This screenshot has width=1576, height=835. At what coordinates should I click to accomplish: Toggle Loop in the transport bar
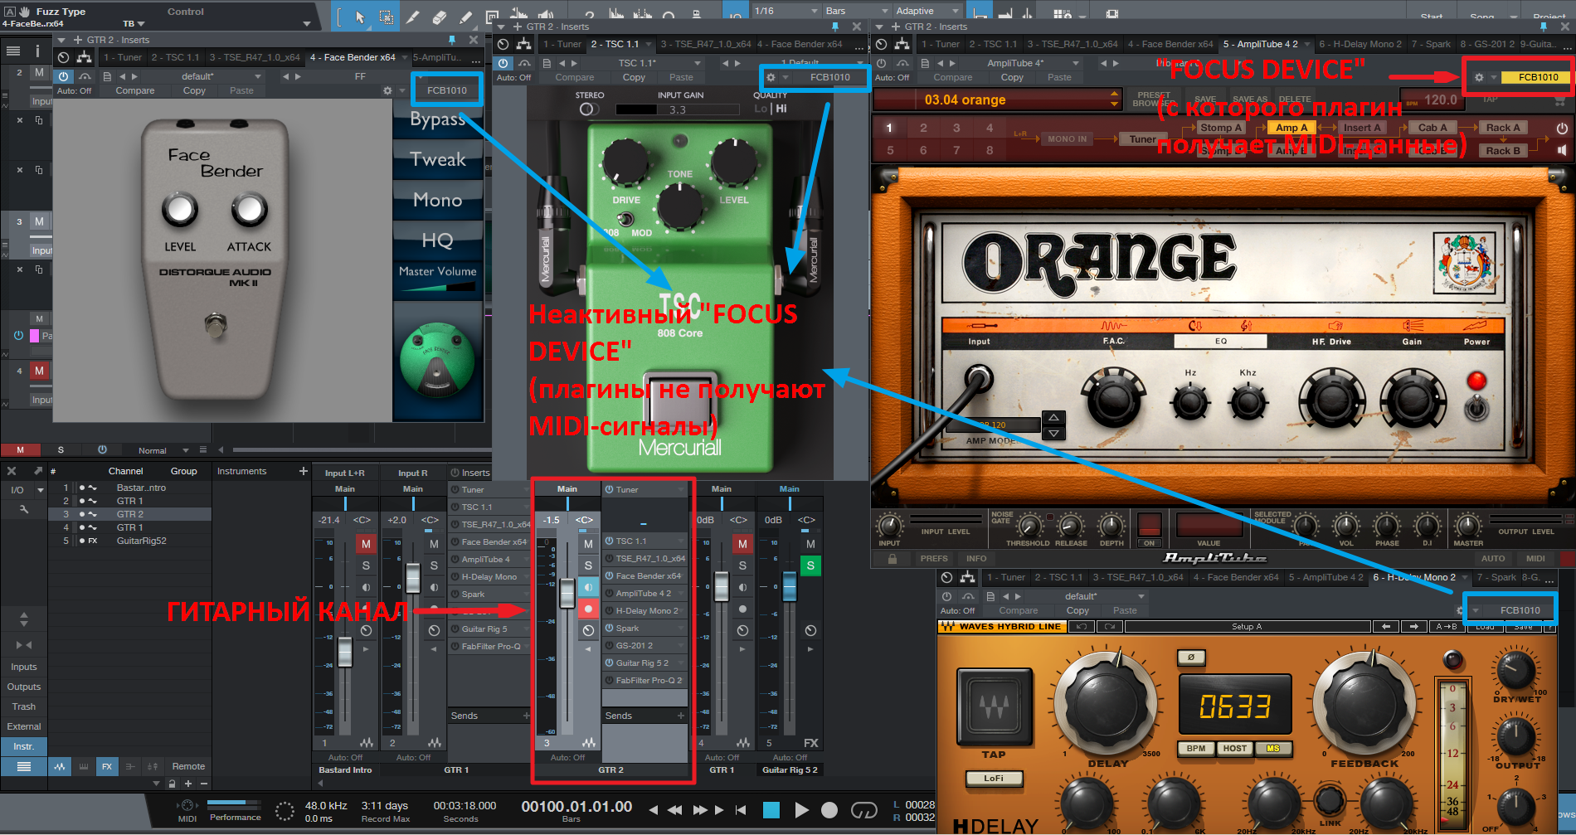click(x=864, y=809)
